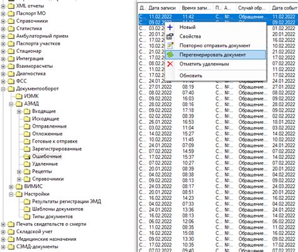Collapse the 'АЭМД' tree node
This screenshot has width=298, height=252.
coord(11,104)
